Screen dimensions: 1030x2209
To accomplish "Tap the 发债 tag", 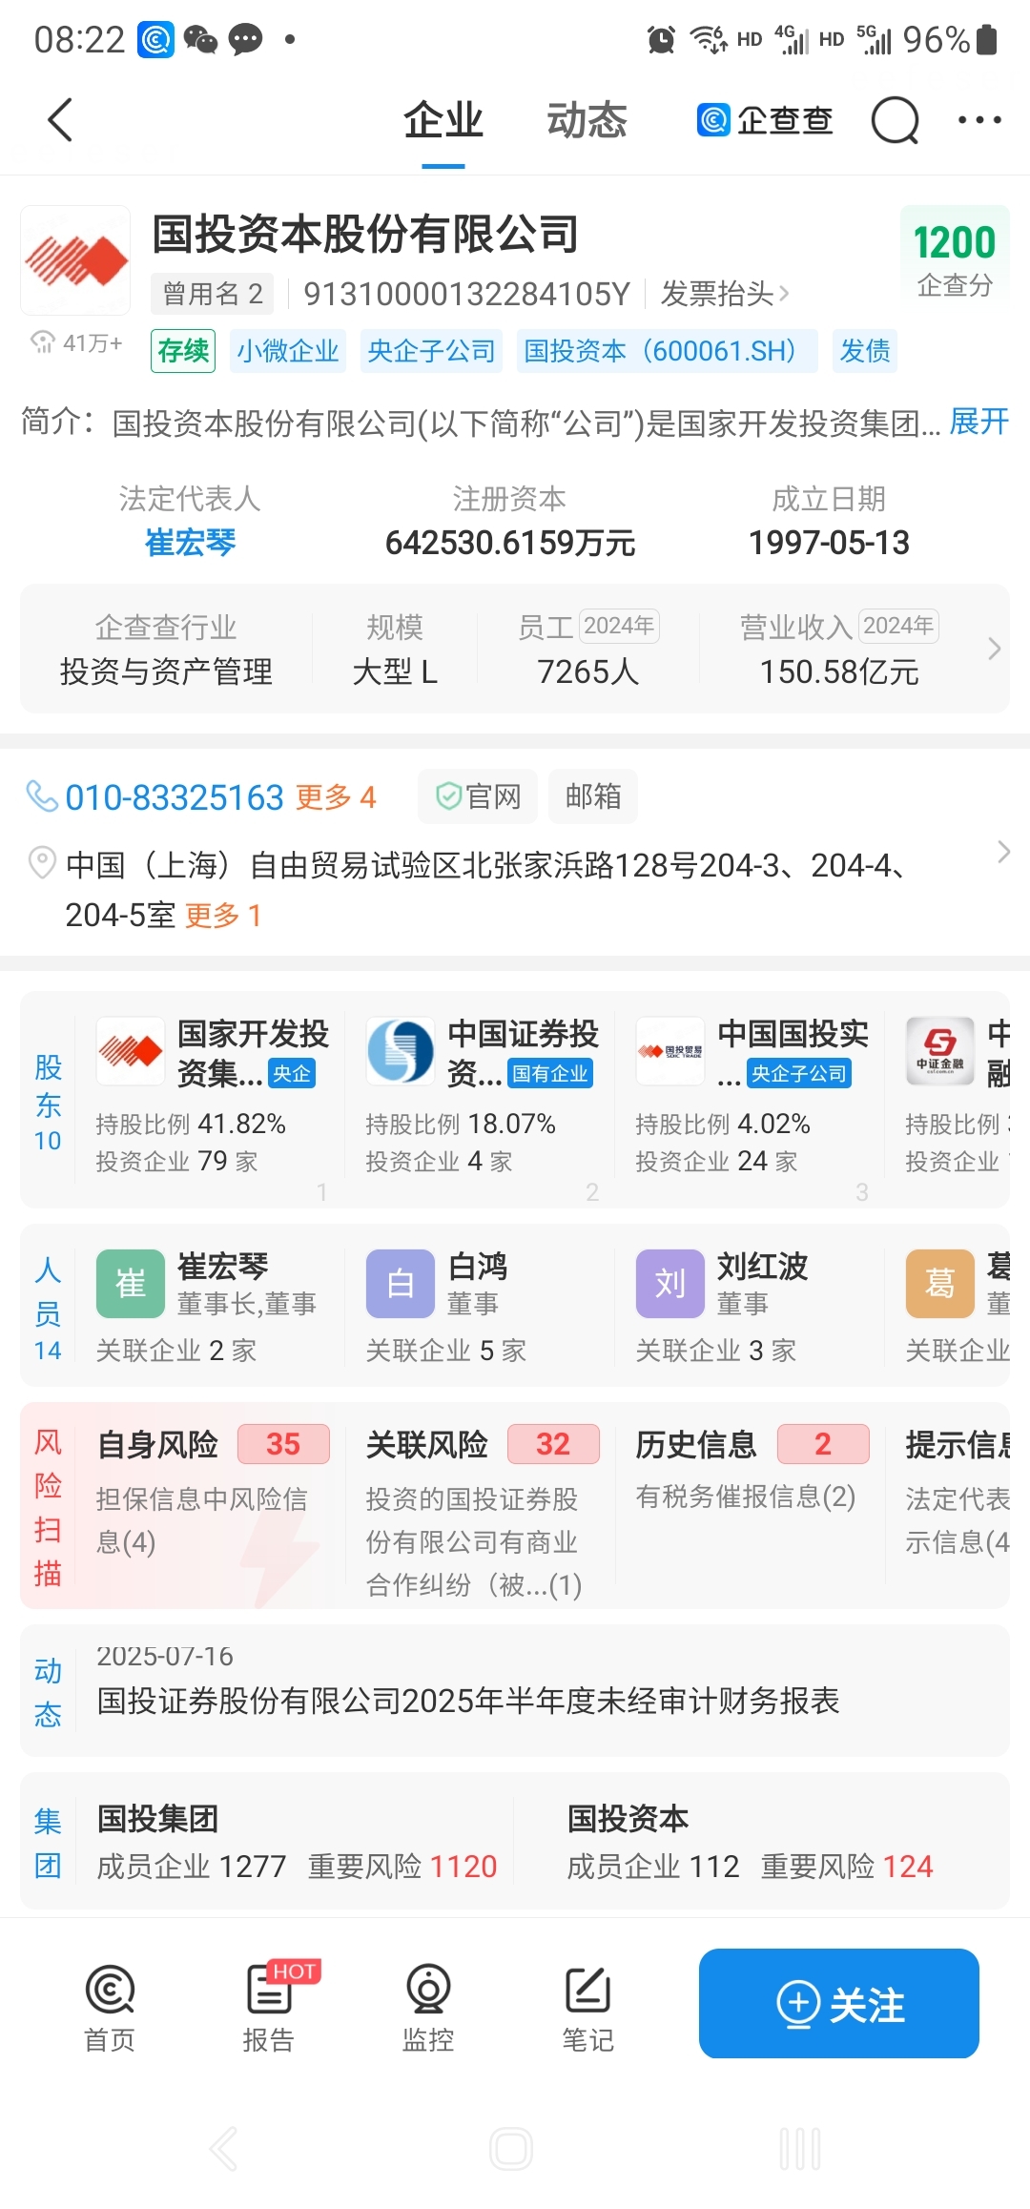I will pyautogui.click(x=865, y=351).
